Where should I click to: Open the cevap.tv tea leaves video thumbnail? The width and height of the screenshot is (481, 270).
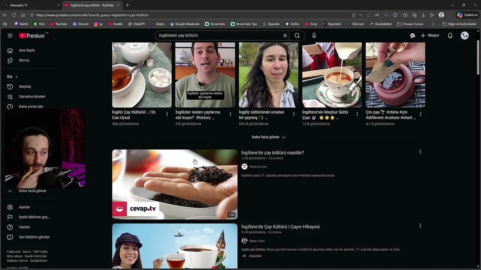click(175, 184)
